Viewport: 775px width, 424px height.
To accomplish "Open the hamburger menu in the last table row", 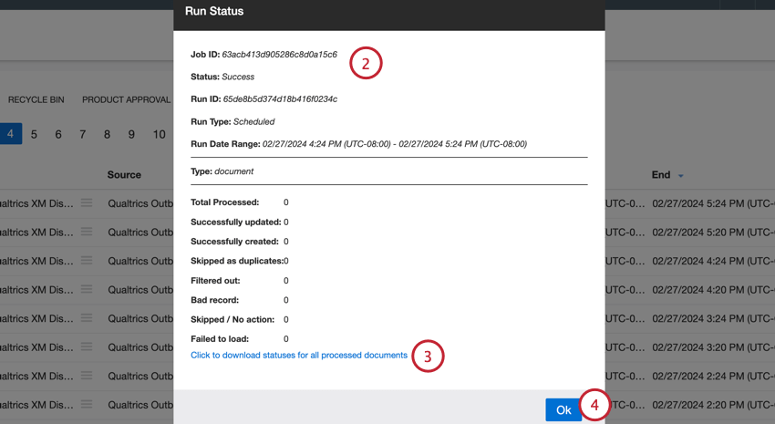I will coord(87,405).
